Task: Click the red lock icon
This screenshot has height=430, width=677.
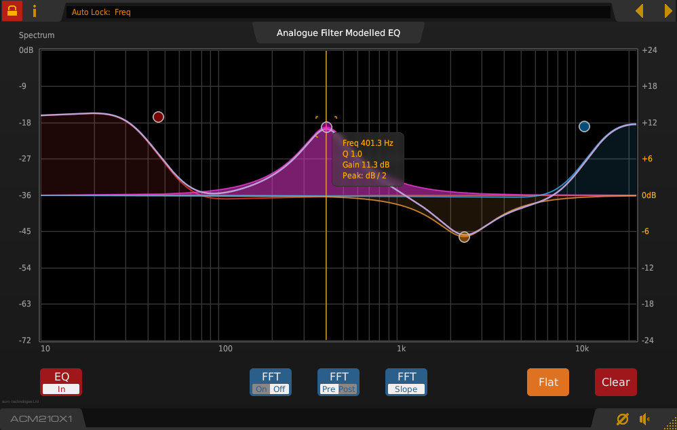Action: click(12, 12)
